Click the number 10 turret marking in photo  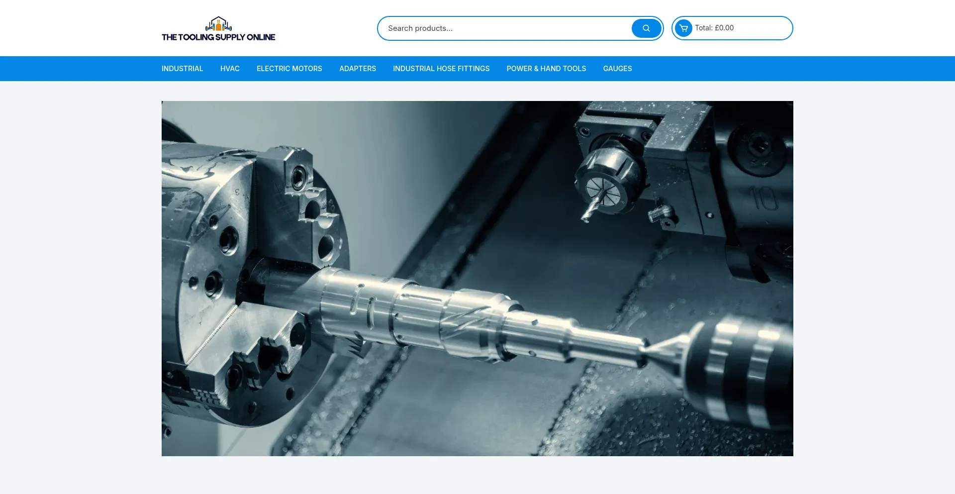click(x=763, y=198)
